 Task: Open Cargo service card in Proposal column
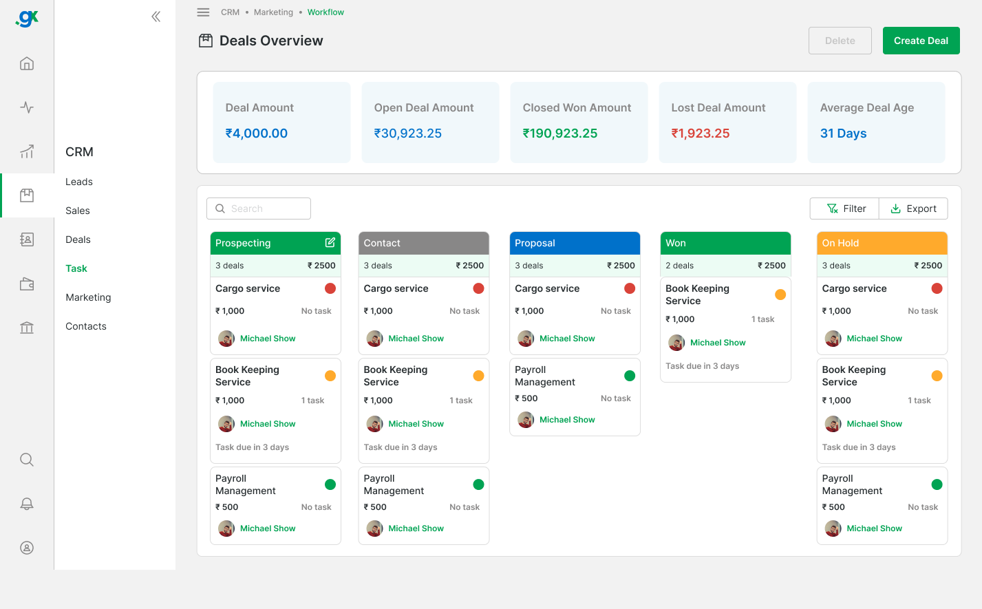tap(575, 316)
